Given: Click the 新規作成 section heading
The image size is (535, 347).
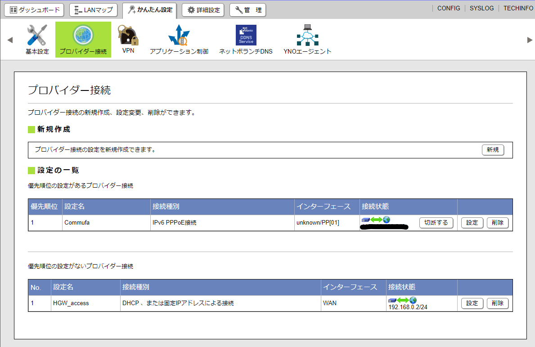Looking at the screenshot, I should (54, 129).
